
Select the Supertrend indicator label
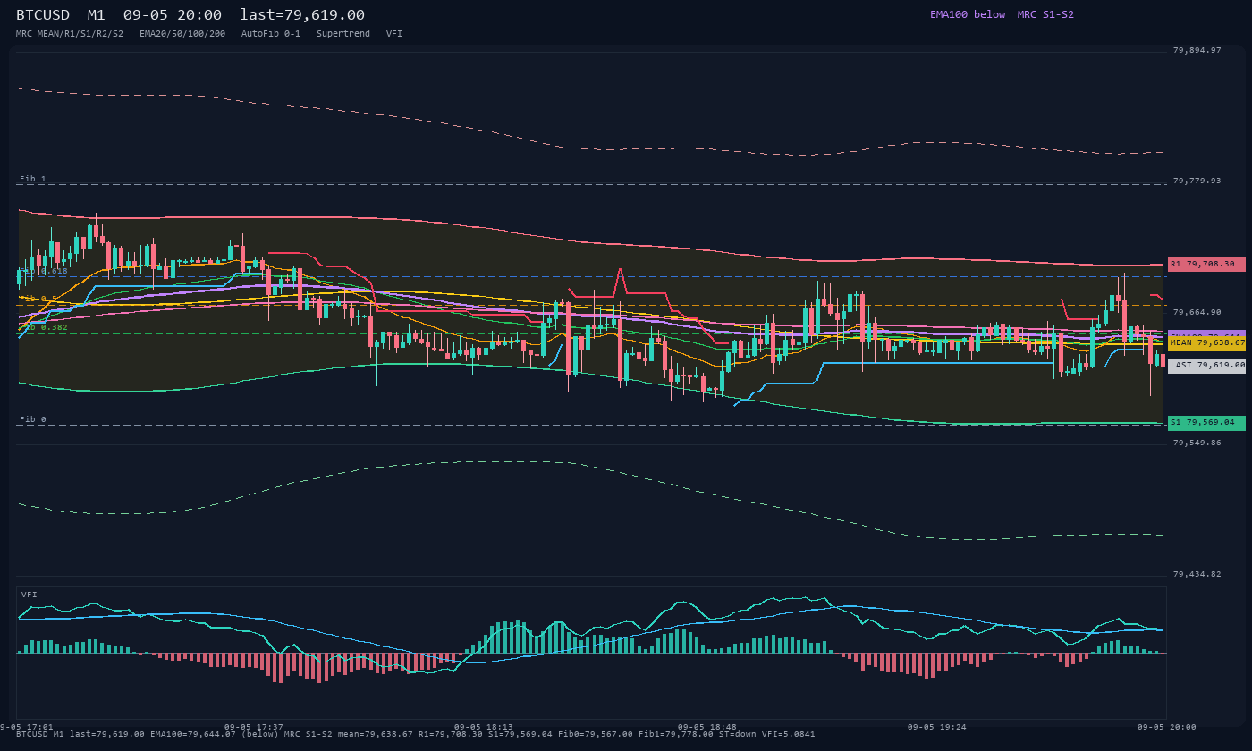(x=343, y=34)
